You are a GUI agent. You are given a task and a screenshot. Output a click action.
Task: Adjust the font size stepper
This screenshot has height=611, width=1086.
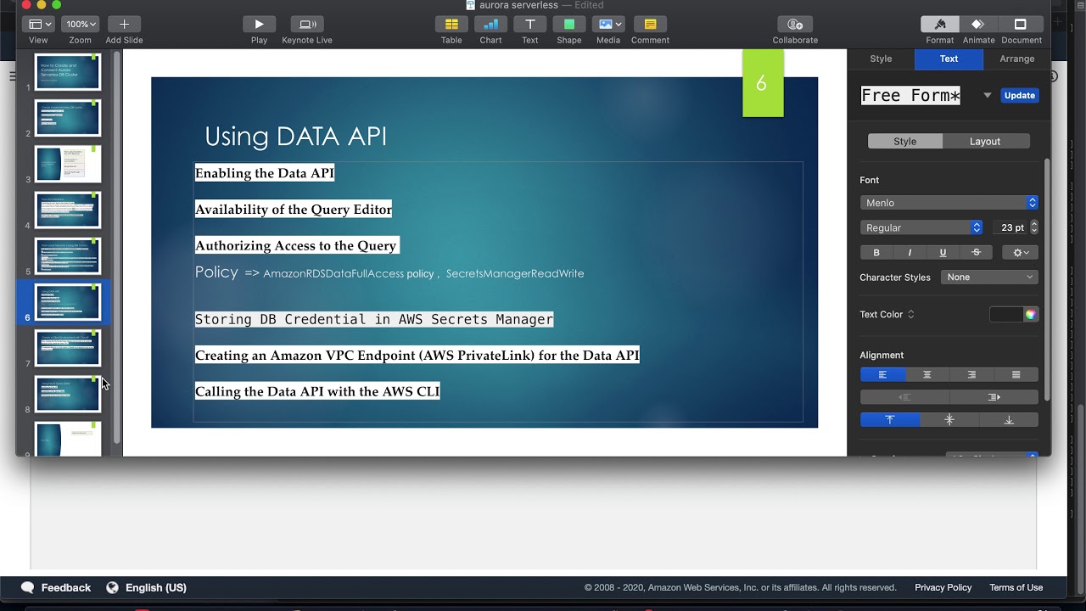point(1033,227)
